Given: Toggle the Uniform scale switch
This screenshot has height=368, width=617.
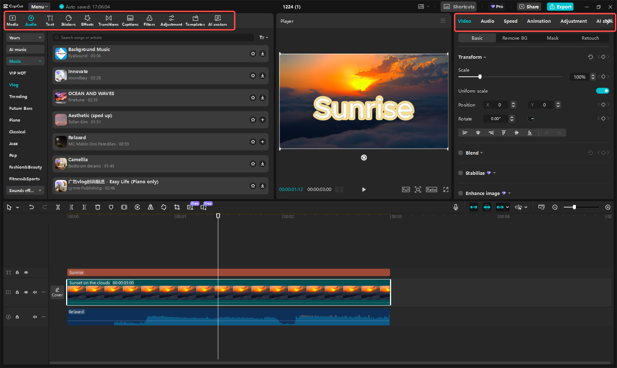Looking at the screenshot, I should pyautogui.click(x=602, y=91).
